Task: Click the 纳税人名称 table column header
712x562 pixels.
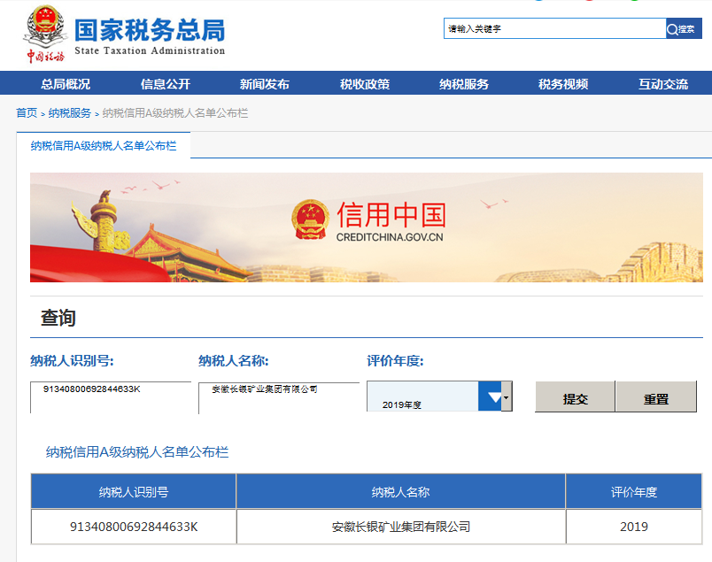Action: (x=400, y=491)
